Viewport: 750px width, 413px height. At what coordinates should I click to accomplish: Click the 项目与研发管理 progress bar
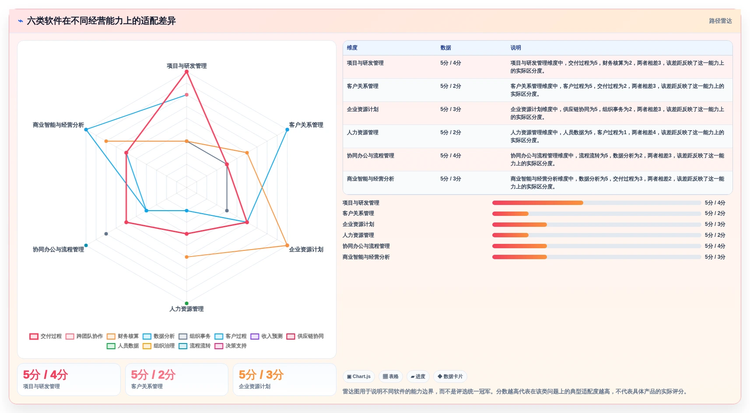(x=596, y=203)
